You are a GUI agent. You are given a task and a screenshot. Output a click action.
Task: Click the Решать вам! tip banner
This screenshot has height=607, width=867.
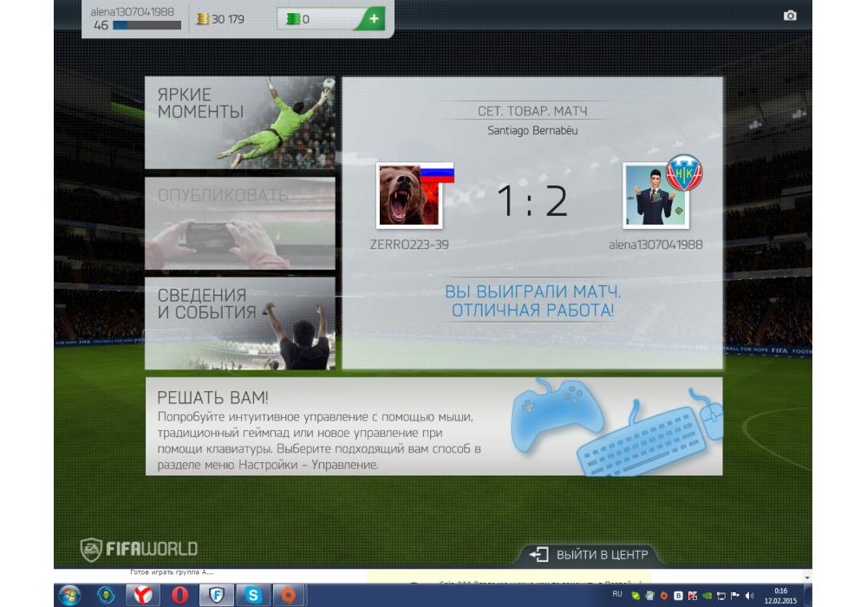[433, 427]
